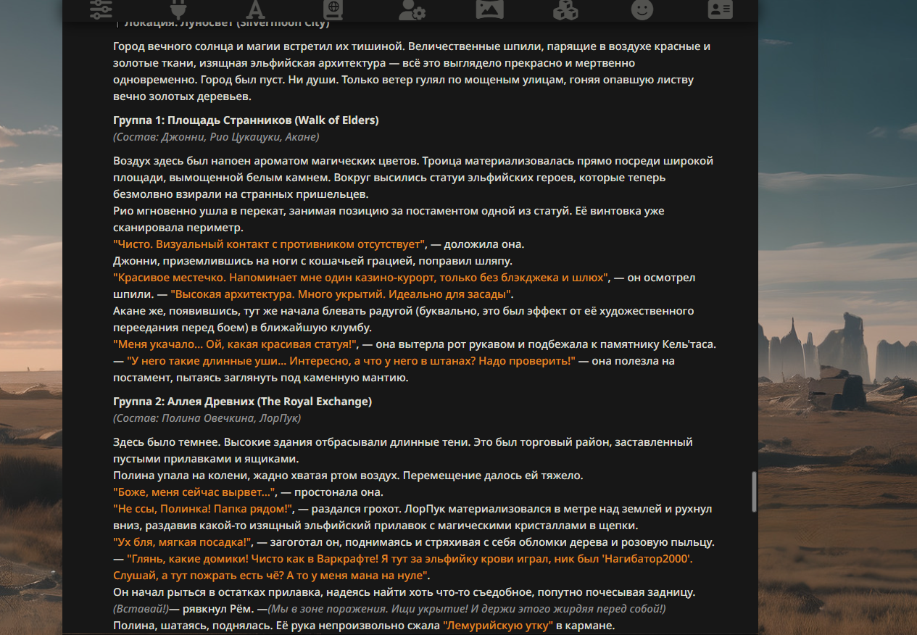This screenshot has height=635, width=917.
Task: Click line 'Полина упала на колени, жадно хватая'
Action: (x=348, y=476)
